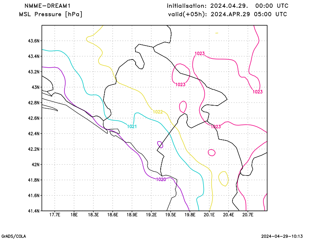Click the 43.6N latitude label
Screen dimensions: 309x239
[34, 41]
